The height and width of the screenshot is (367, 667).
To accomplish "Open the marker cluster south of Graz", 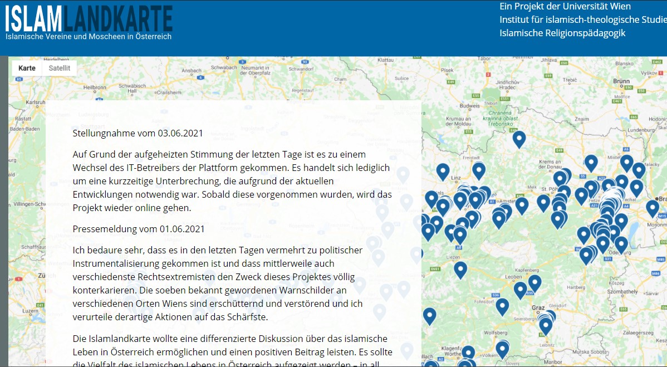I will coord(546,325).
